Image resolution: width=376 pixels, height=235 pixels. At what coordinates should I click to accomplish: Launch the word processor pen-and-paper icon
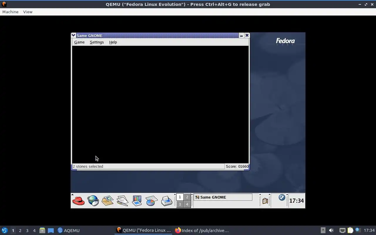122,201
